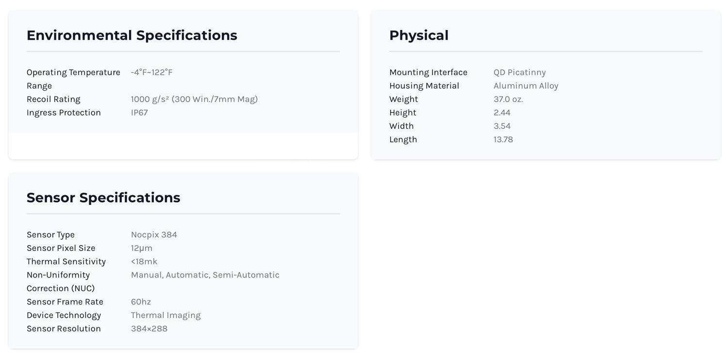Click the 37.0 oz. weight value

[x=508, y=99]
